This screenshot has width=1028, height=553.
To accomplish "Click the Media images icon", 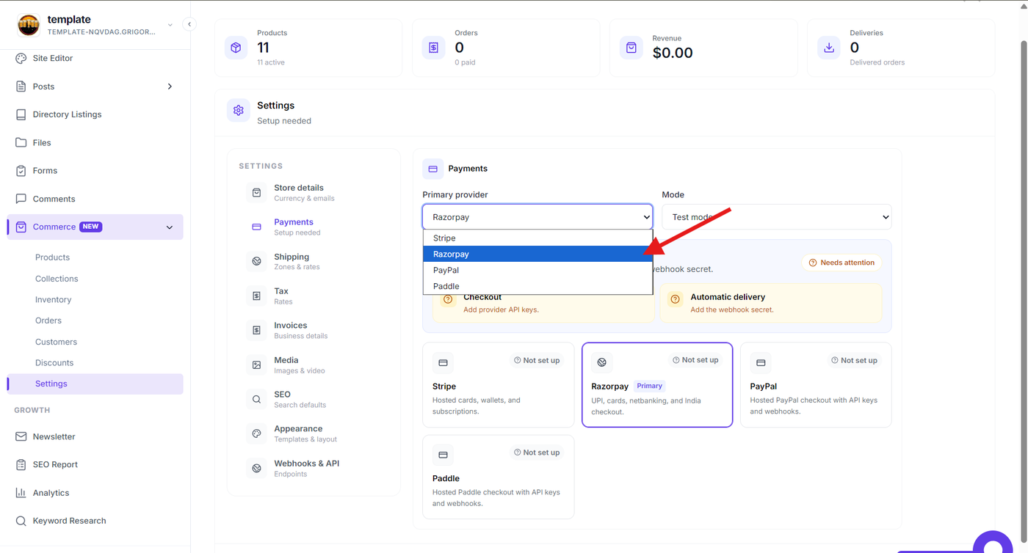I will pos(256,365).
